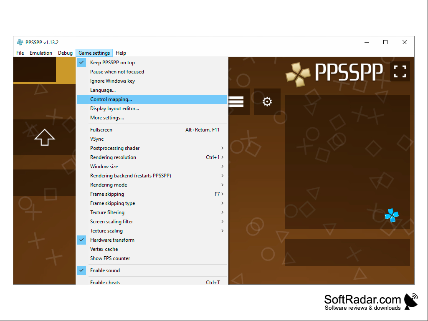Screen dimensions: 428x321
Task: Open the Emulation menu
Action: tap(41, 53)
